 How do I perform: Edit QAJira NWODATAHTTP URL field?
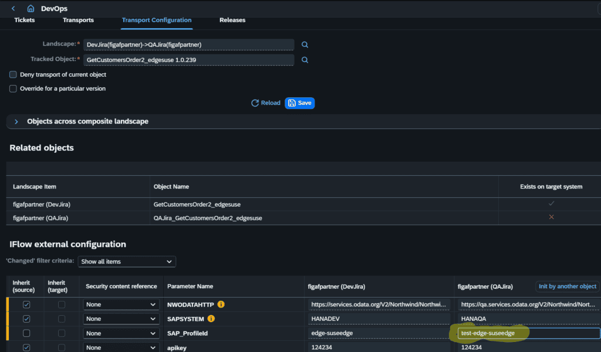click(529, 305)
